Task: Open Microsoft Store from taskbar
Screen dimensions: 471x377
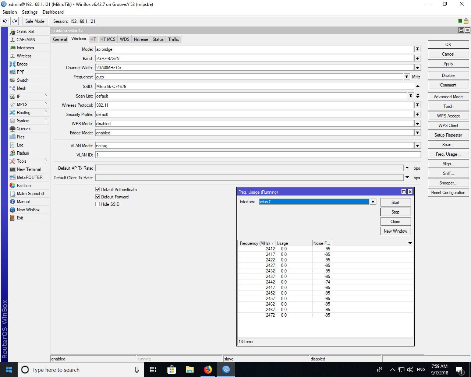Action: [x=171, y=370]
